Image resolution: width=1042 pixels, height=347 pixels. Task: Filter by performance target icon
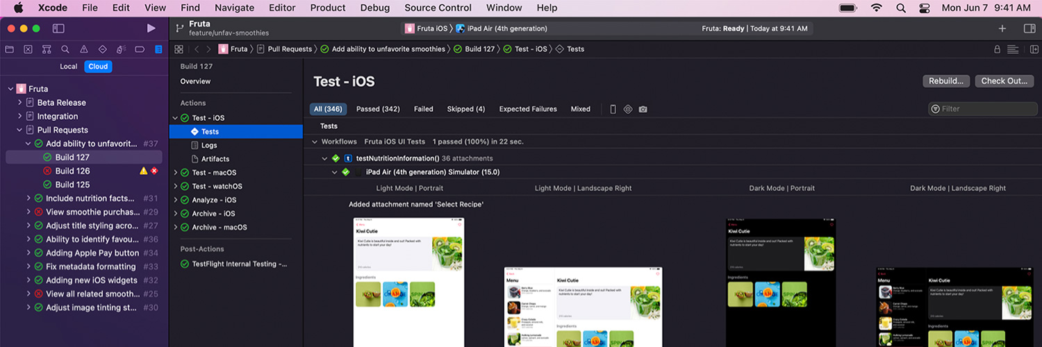(628, 109)
